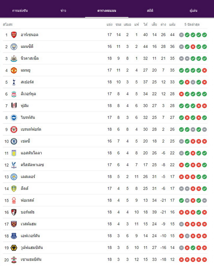Switch to the ข่าว tab
Screen dimensions: 214x266
63,10
